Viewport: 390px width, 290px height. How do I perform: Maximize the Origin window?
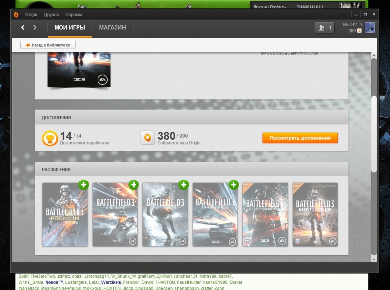tap(365, 15)
